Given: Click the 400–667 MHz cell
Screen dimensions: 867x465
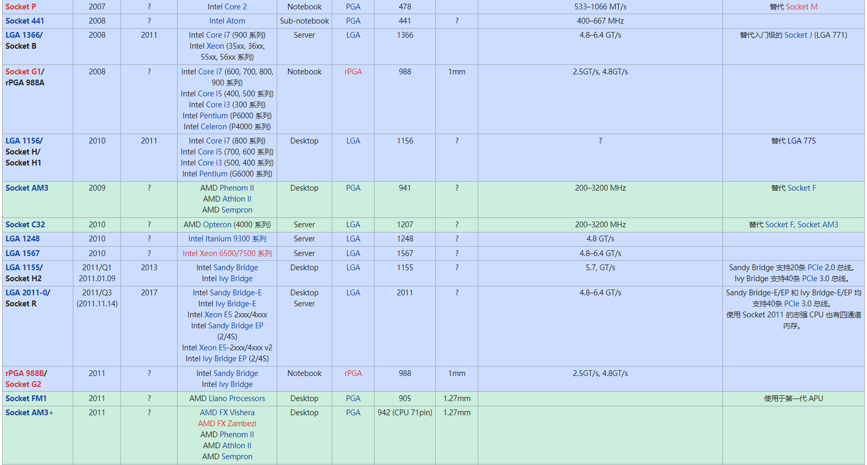Looking at the screenshot, I should (600, 21).
